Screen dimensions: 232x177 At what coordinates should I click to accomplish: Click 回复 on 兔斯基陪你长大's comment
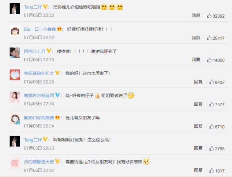[198, 82]
